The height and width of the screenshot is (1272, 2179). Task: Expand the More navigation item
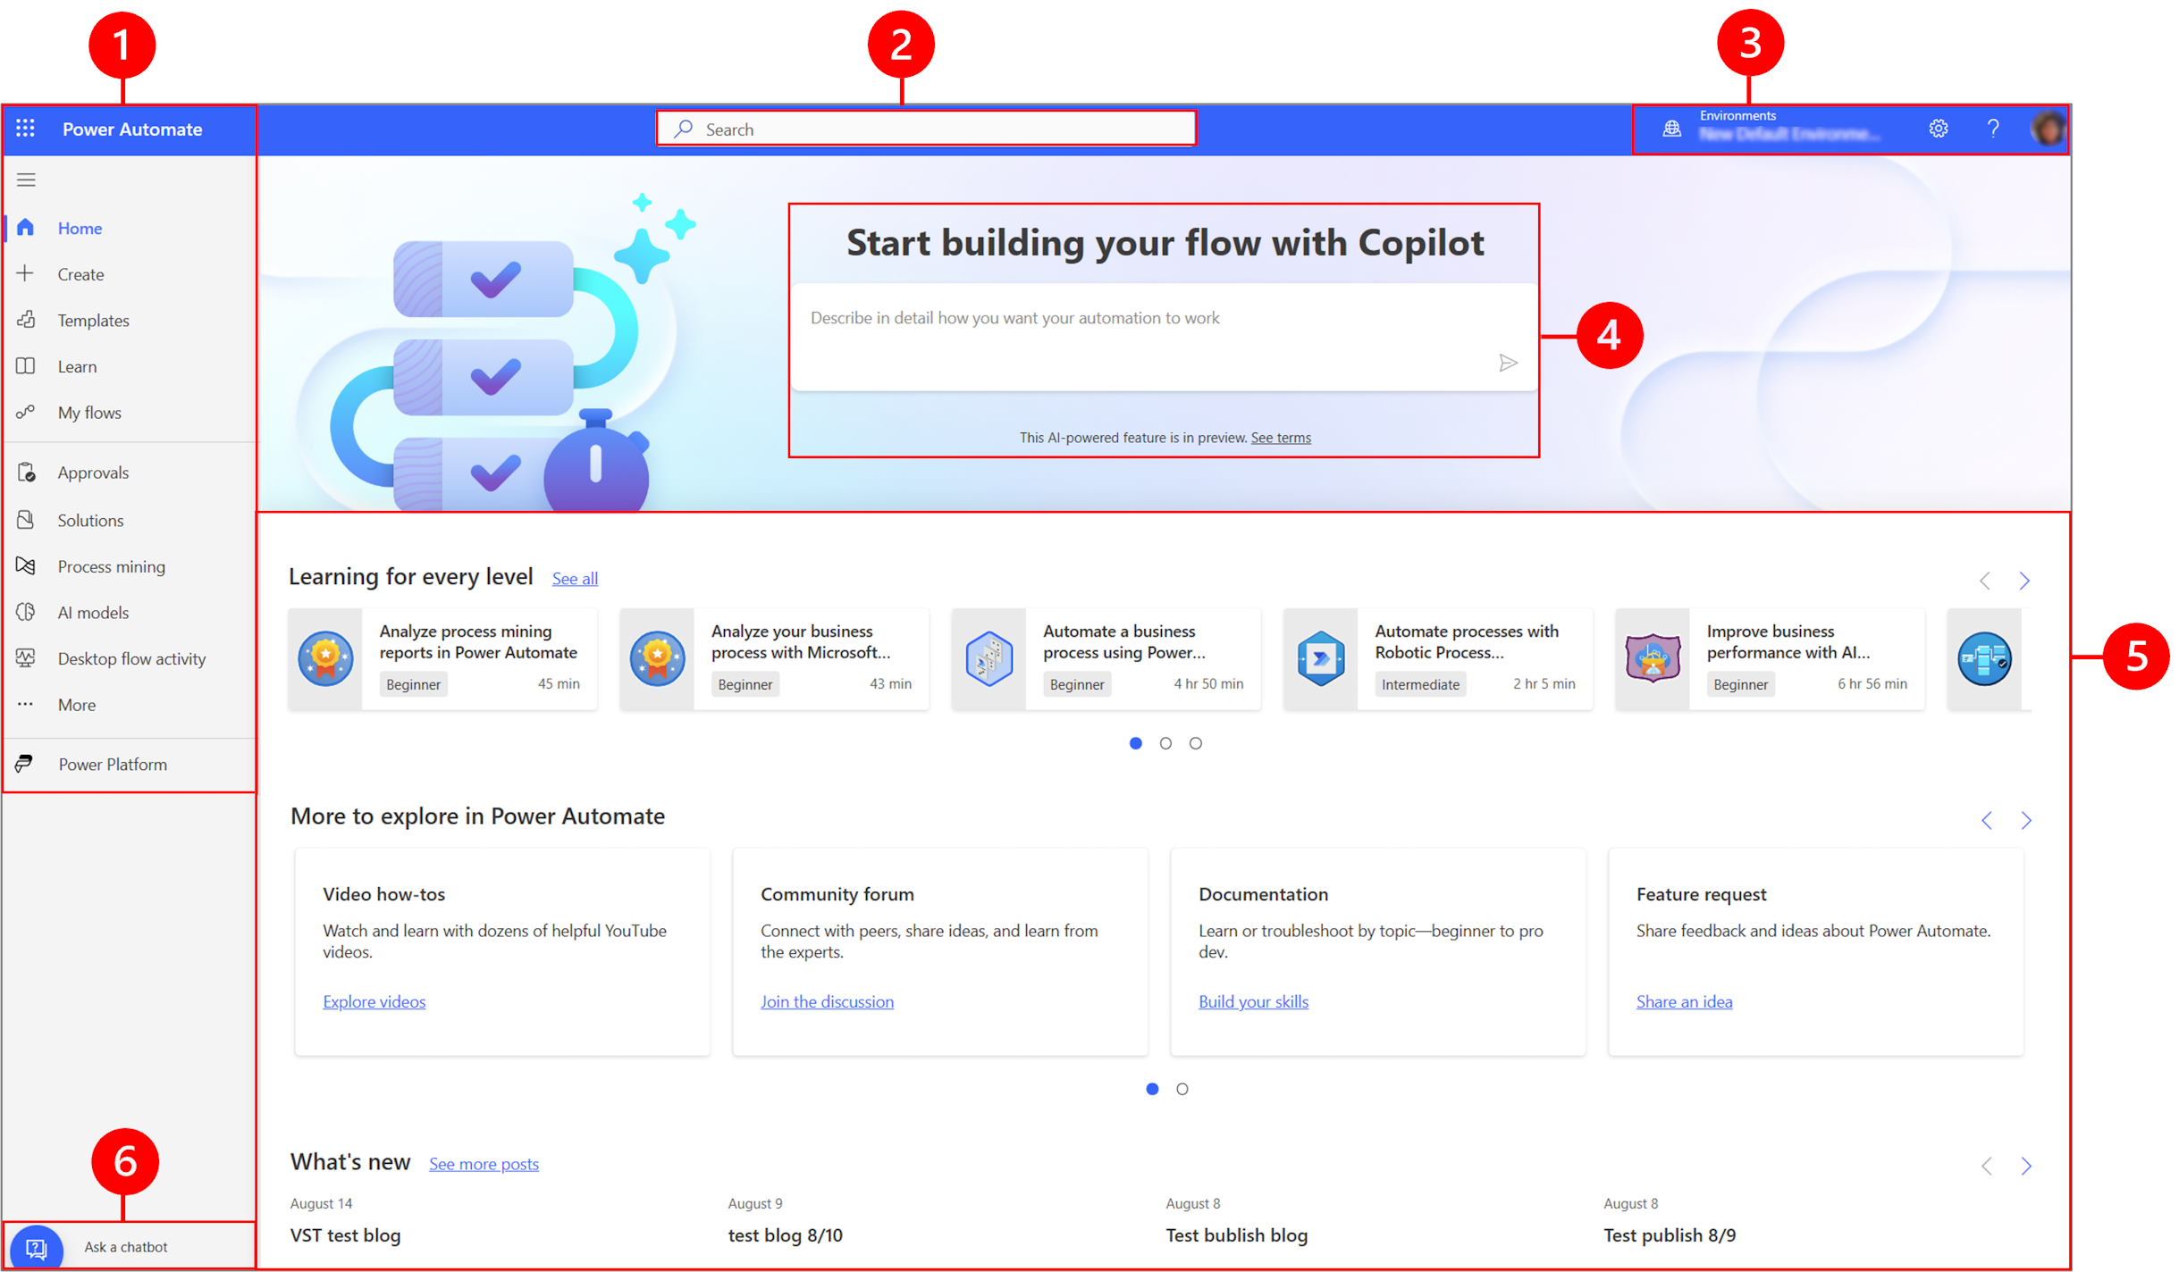[76, 704]
